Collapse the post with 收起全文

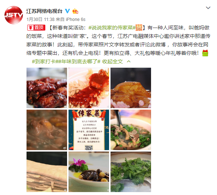(x=112, y=61)
